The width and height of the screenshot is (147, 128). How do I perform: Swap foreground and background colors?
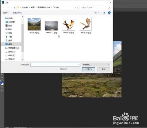tap(3, 80)
